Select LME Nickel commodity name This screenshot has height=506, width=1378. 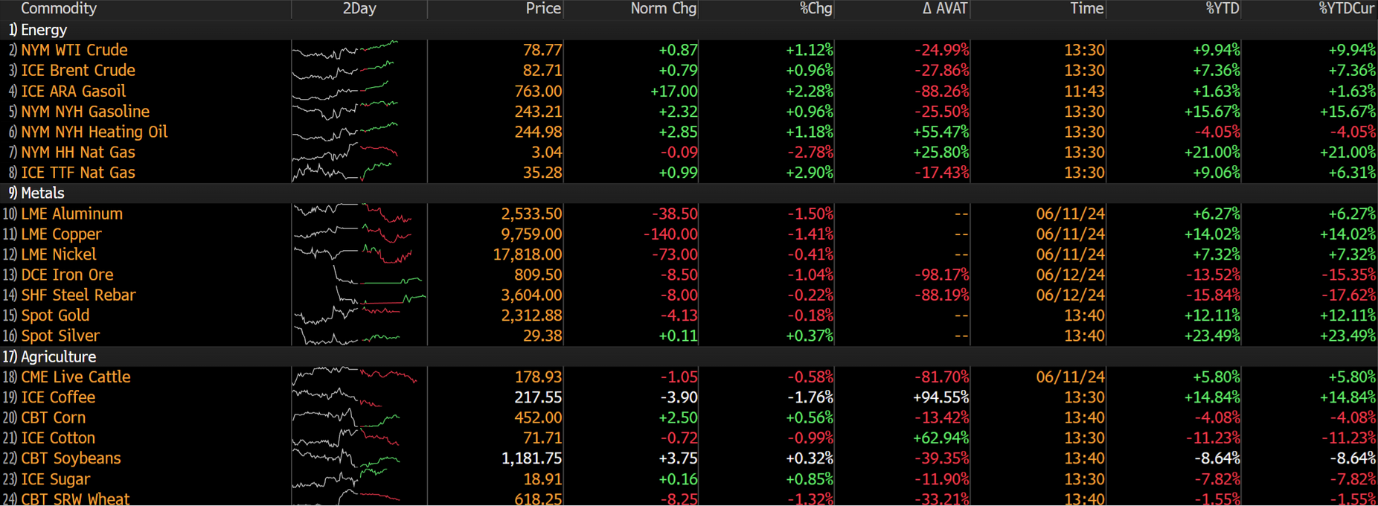pos(59,254)
